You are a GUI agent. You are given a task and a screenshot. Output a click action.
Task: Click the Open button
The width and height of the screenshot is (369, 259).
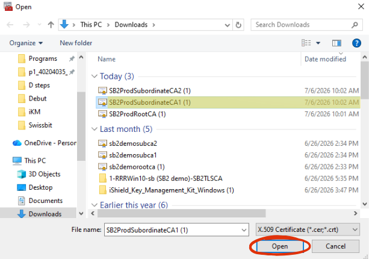click(280, 246)
